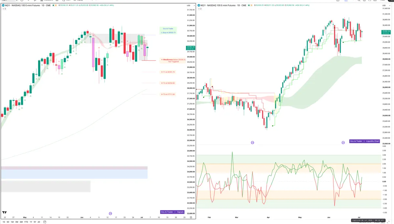Click the right chart current price tag 29,982.50
The width and height of the screenshot is (394, 224).
(386, 32)
